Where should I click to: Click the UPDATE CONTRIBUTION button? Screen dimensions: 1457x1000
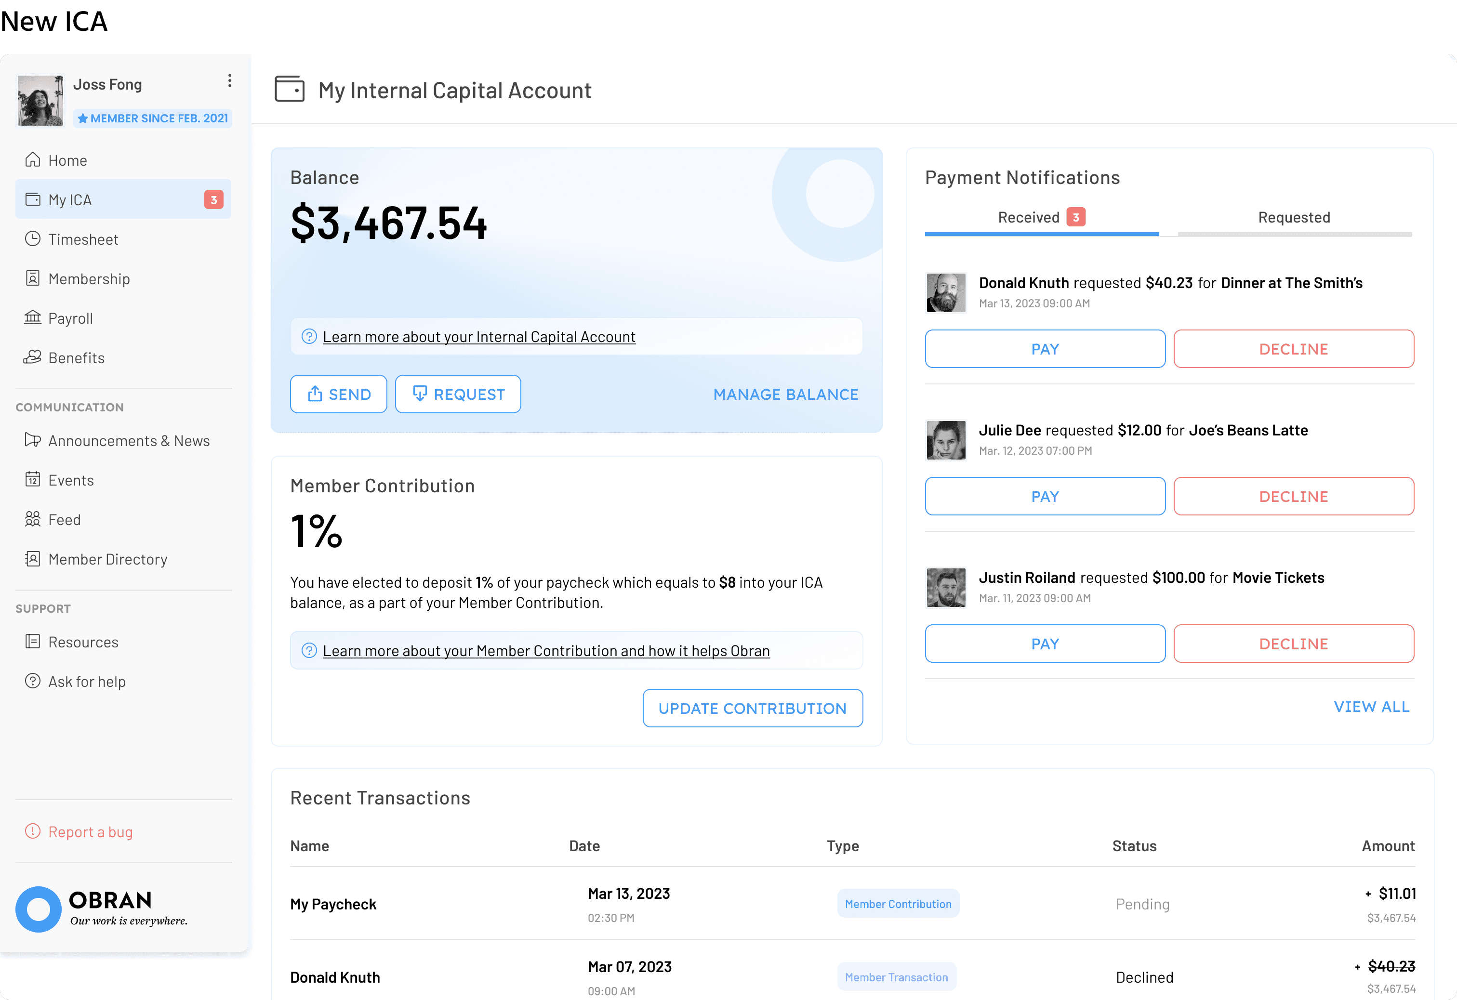(x=752, y=709)
